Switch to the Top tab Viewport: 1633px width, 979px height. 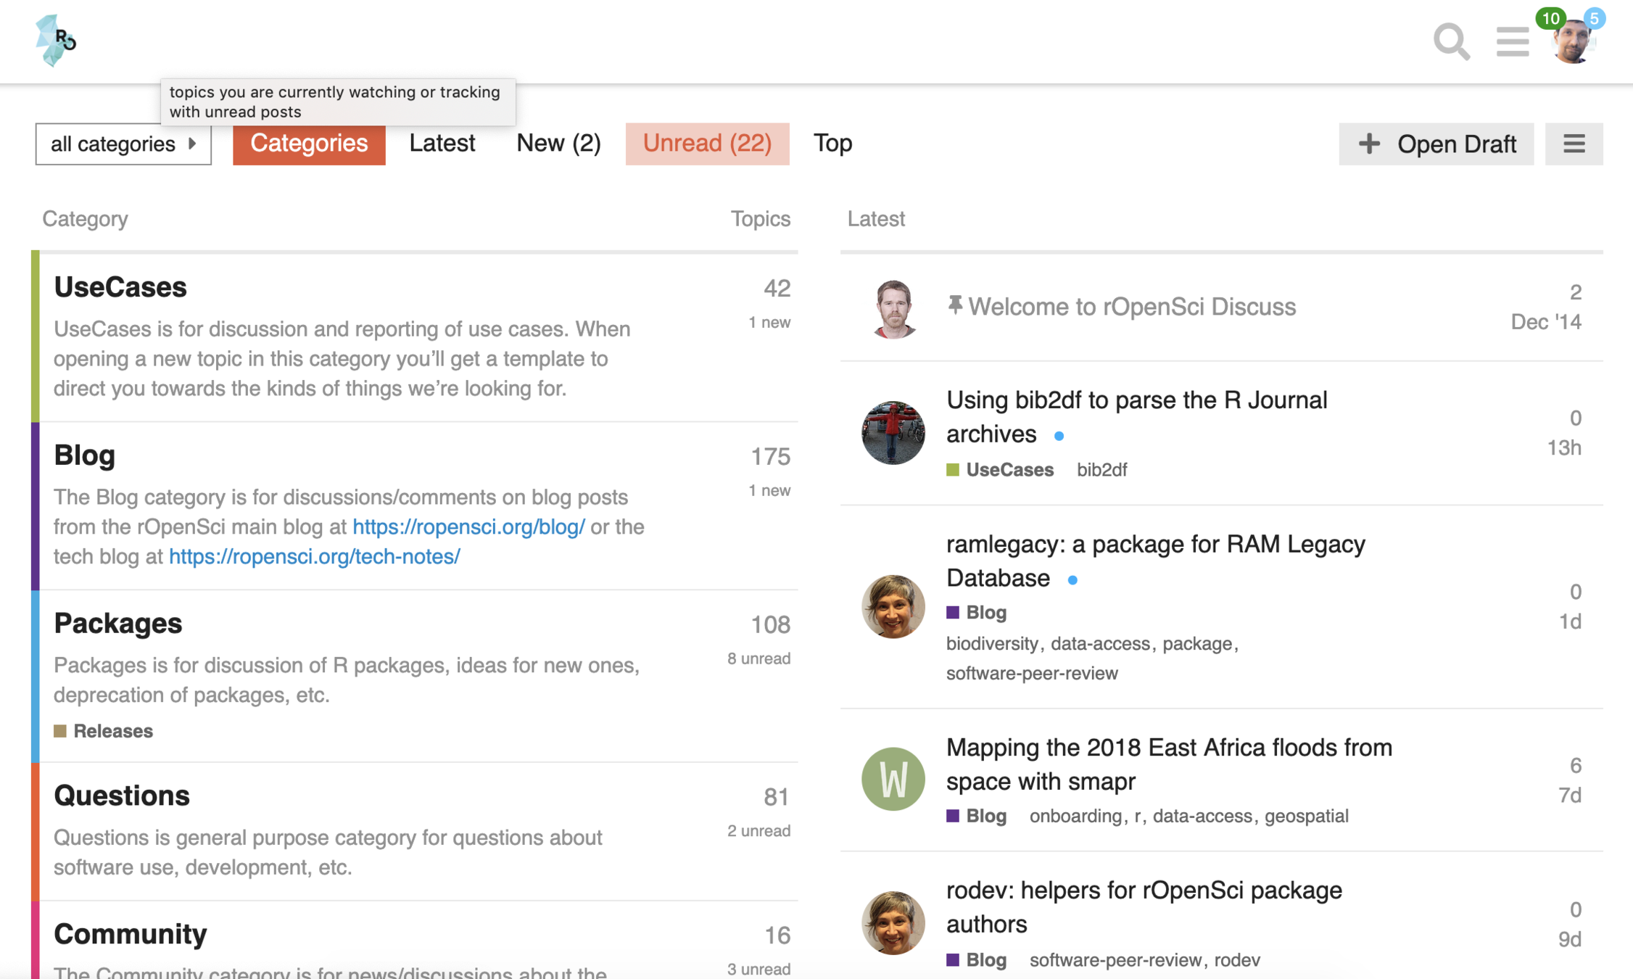832,144
